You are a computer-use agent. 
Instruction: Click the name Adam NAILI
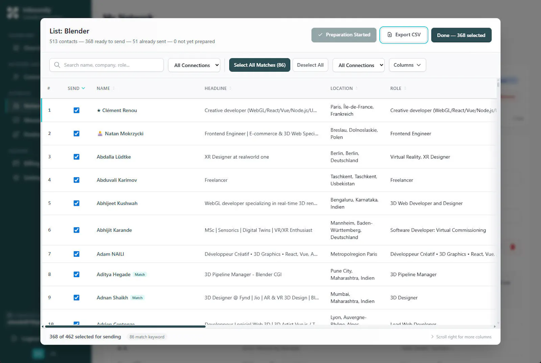point(110,254)
